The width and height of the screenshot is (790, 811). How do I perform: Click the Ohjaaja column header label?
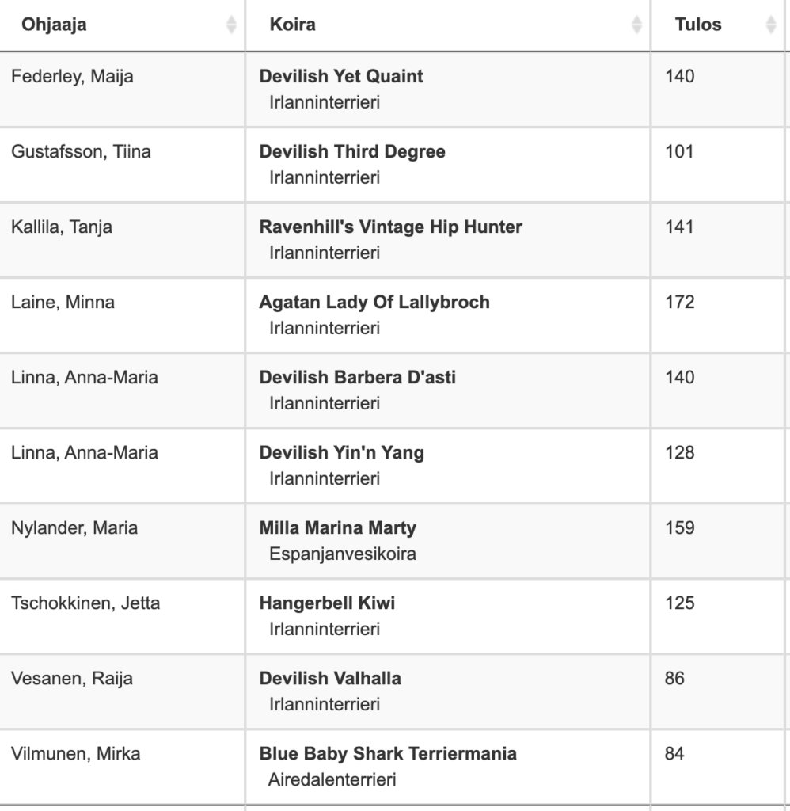[55, 25]
